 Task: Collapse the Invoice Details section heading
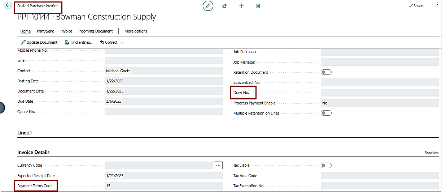34,152
